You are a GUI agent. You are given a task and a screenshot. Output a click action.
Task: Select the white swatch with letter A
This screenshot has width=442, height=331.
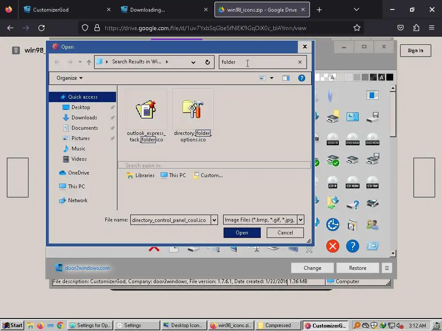click(x=332, y=77)
